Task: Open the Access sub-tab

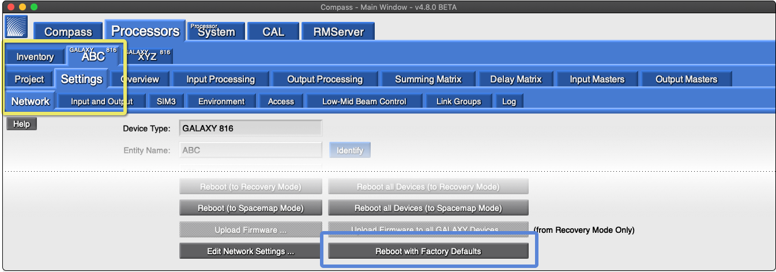Action: click(281, 101)
